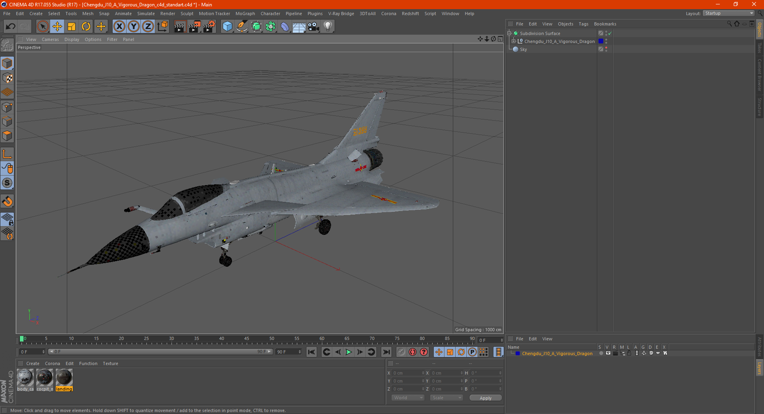764x414 pixels.
Task: Toggle Viewport Solo S icon
Action: 7,183
